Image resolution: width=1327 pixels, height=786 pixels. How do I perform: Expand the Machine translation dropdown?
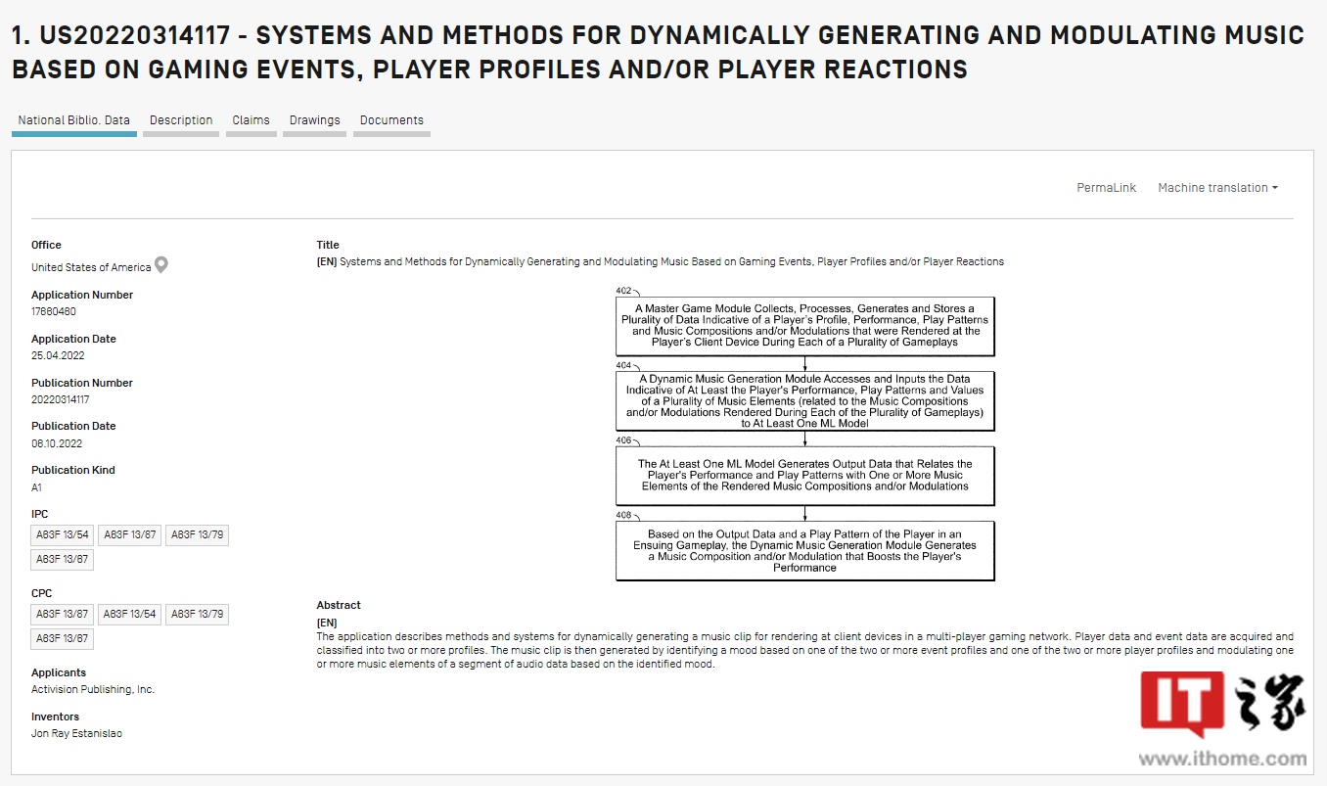click(x=1217, y=188)
